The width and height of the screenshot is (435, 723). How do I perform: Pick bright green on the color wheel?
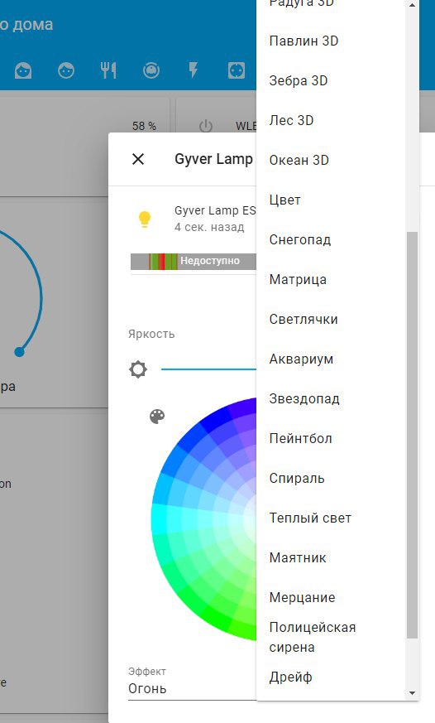point(217,618)
